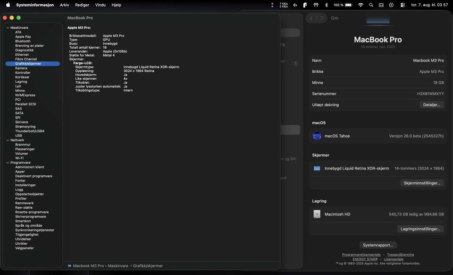Click the network speed monitor in menu bar
Image resolution: width=453 pixels, height=275 pixels.
[x=284, y=5]
